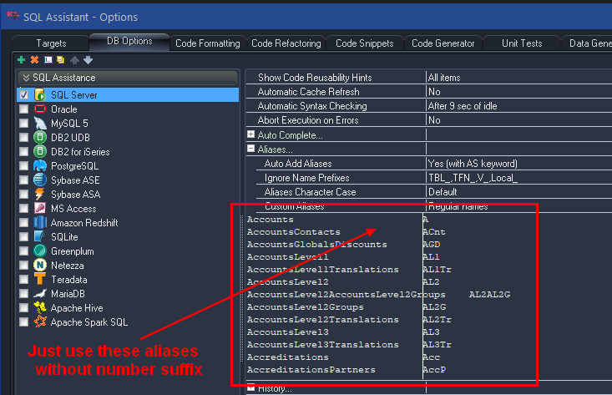Click the MariaDB seal icon
The height and width of the screenshot is (395, 612).
tap(40, 293)
